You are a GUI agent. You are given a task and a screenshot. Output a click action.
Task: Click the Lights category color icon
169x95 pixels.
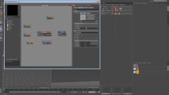(8, 26)
